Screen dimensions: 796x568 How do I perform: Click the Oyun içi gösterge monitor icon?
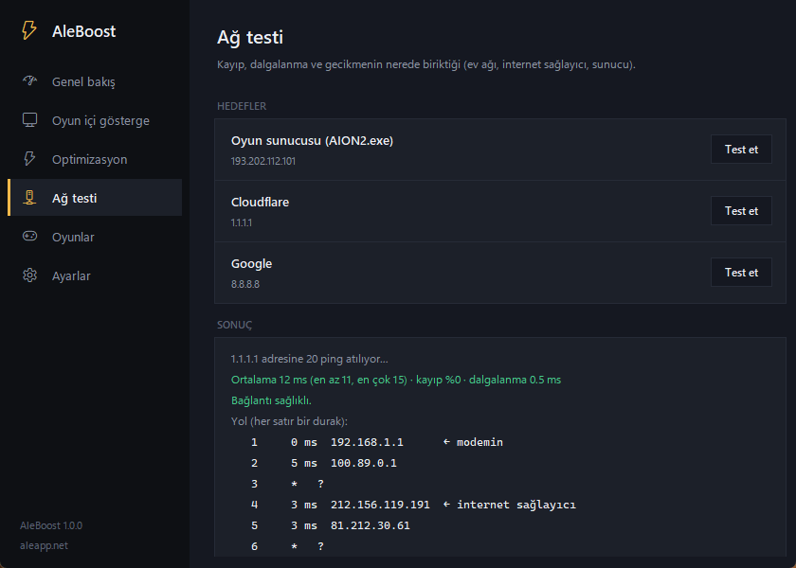(x=29, y=120)
